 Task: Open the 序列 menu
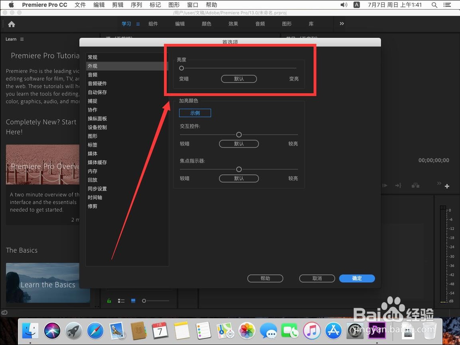(137, 5)
